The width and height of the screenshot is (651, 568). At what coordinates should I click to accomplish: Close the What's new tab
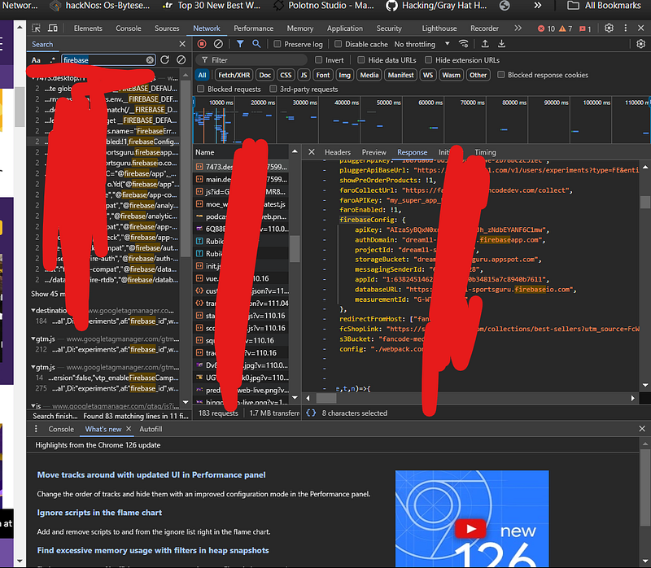(x=129, y=429)
